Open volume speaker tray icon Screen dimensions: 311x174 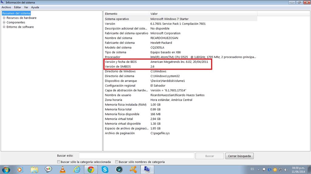pyautogui.click(x=286, y=170)
